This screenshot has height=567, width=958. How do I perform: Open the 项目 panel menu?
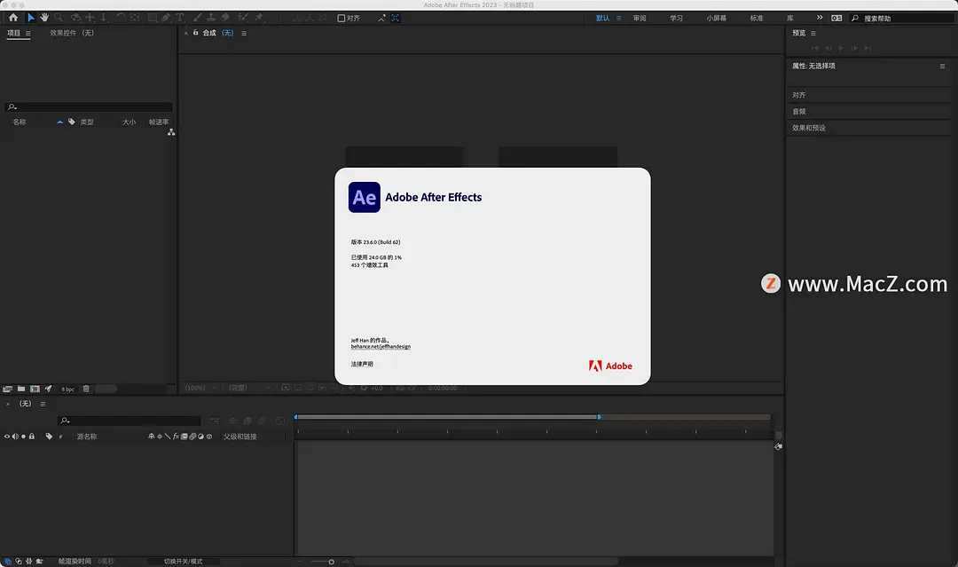point(28,33)
